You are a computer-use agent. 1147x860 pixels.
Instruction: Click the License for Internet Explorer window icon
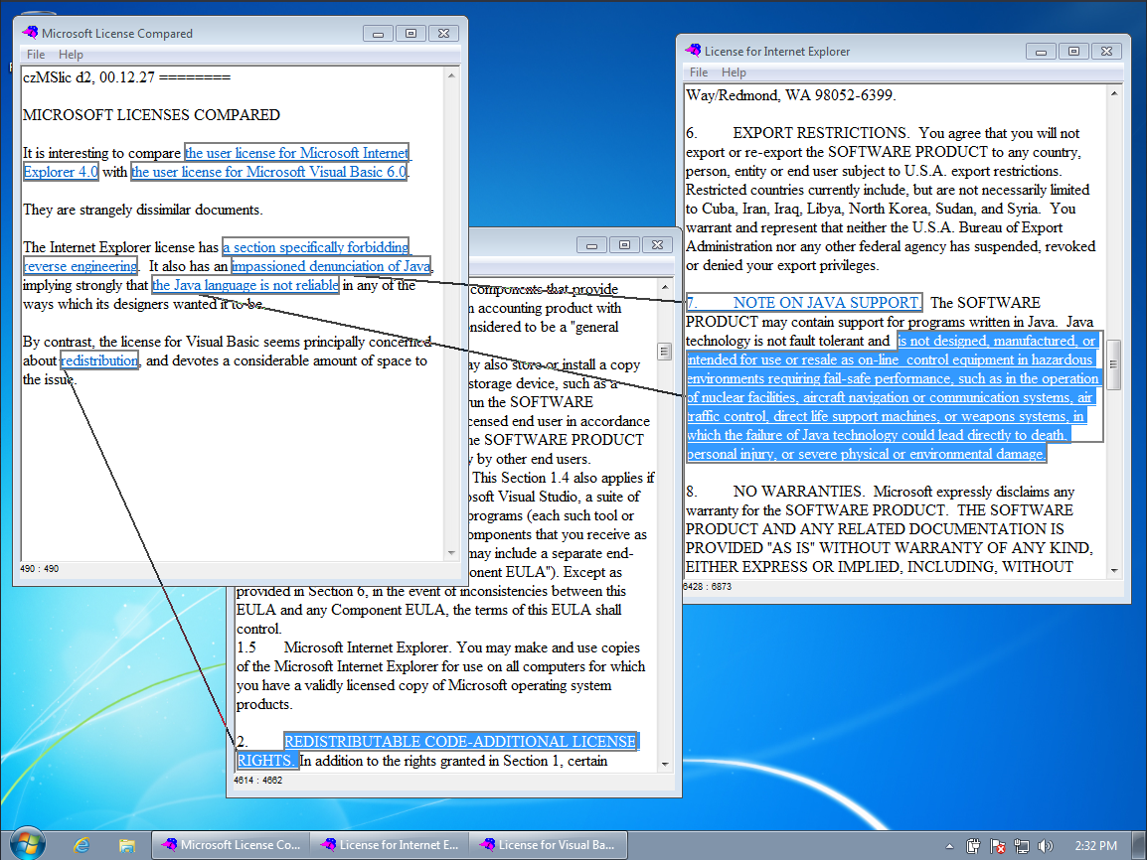tap(693, 51)
